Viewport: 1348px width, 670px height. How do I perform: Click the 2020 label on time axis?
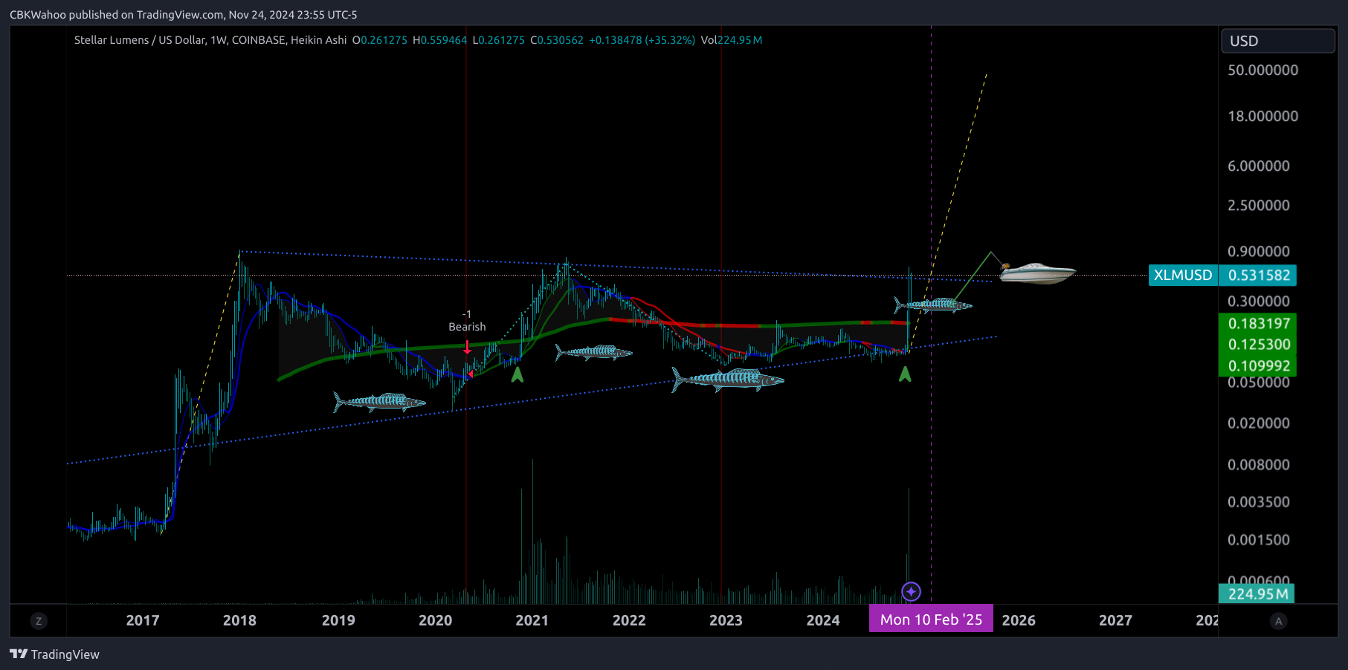(435, 620)
